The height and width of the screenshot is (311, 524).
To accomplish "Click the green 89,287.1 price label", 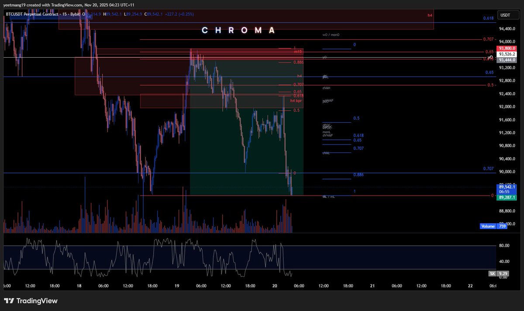I will (507, 197).
